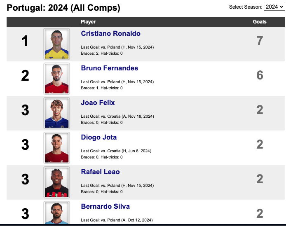Open Bruno Fernandes player link
286x226 pixels.
[110, 68]
